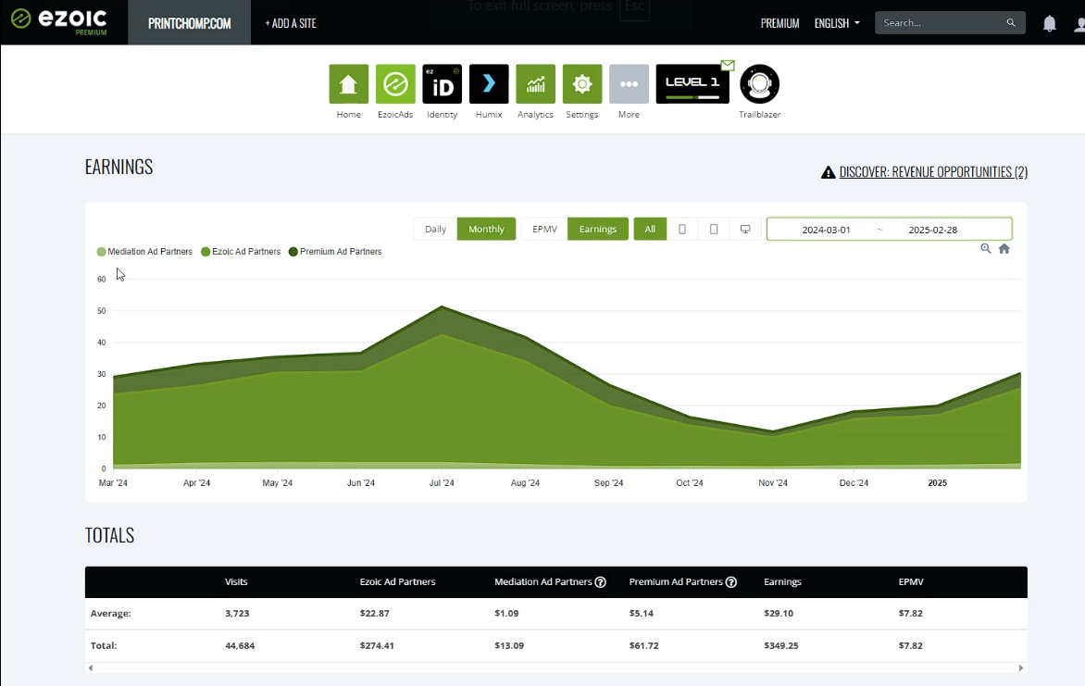
Task: Select the $13.09 mediation total cell
Action: click(509, 646)
